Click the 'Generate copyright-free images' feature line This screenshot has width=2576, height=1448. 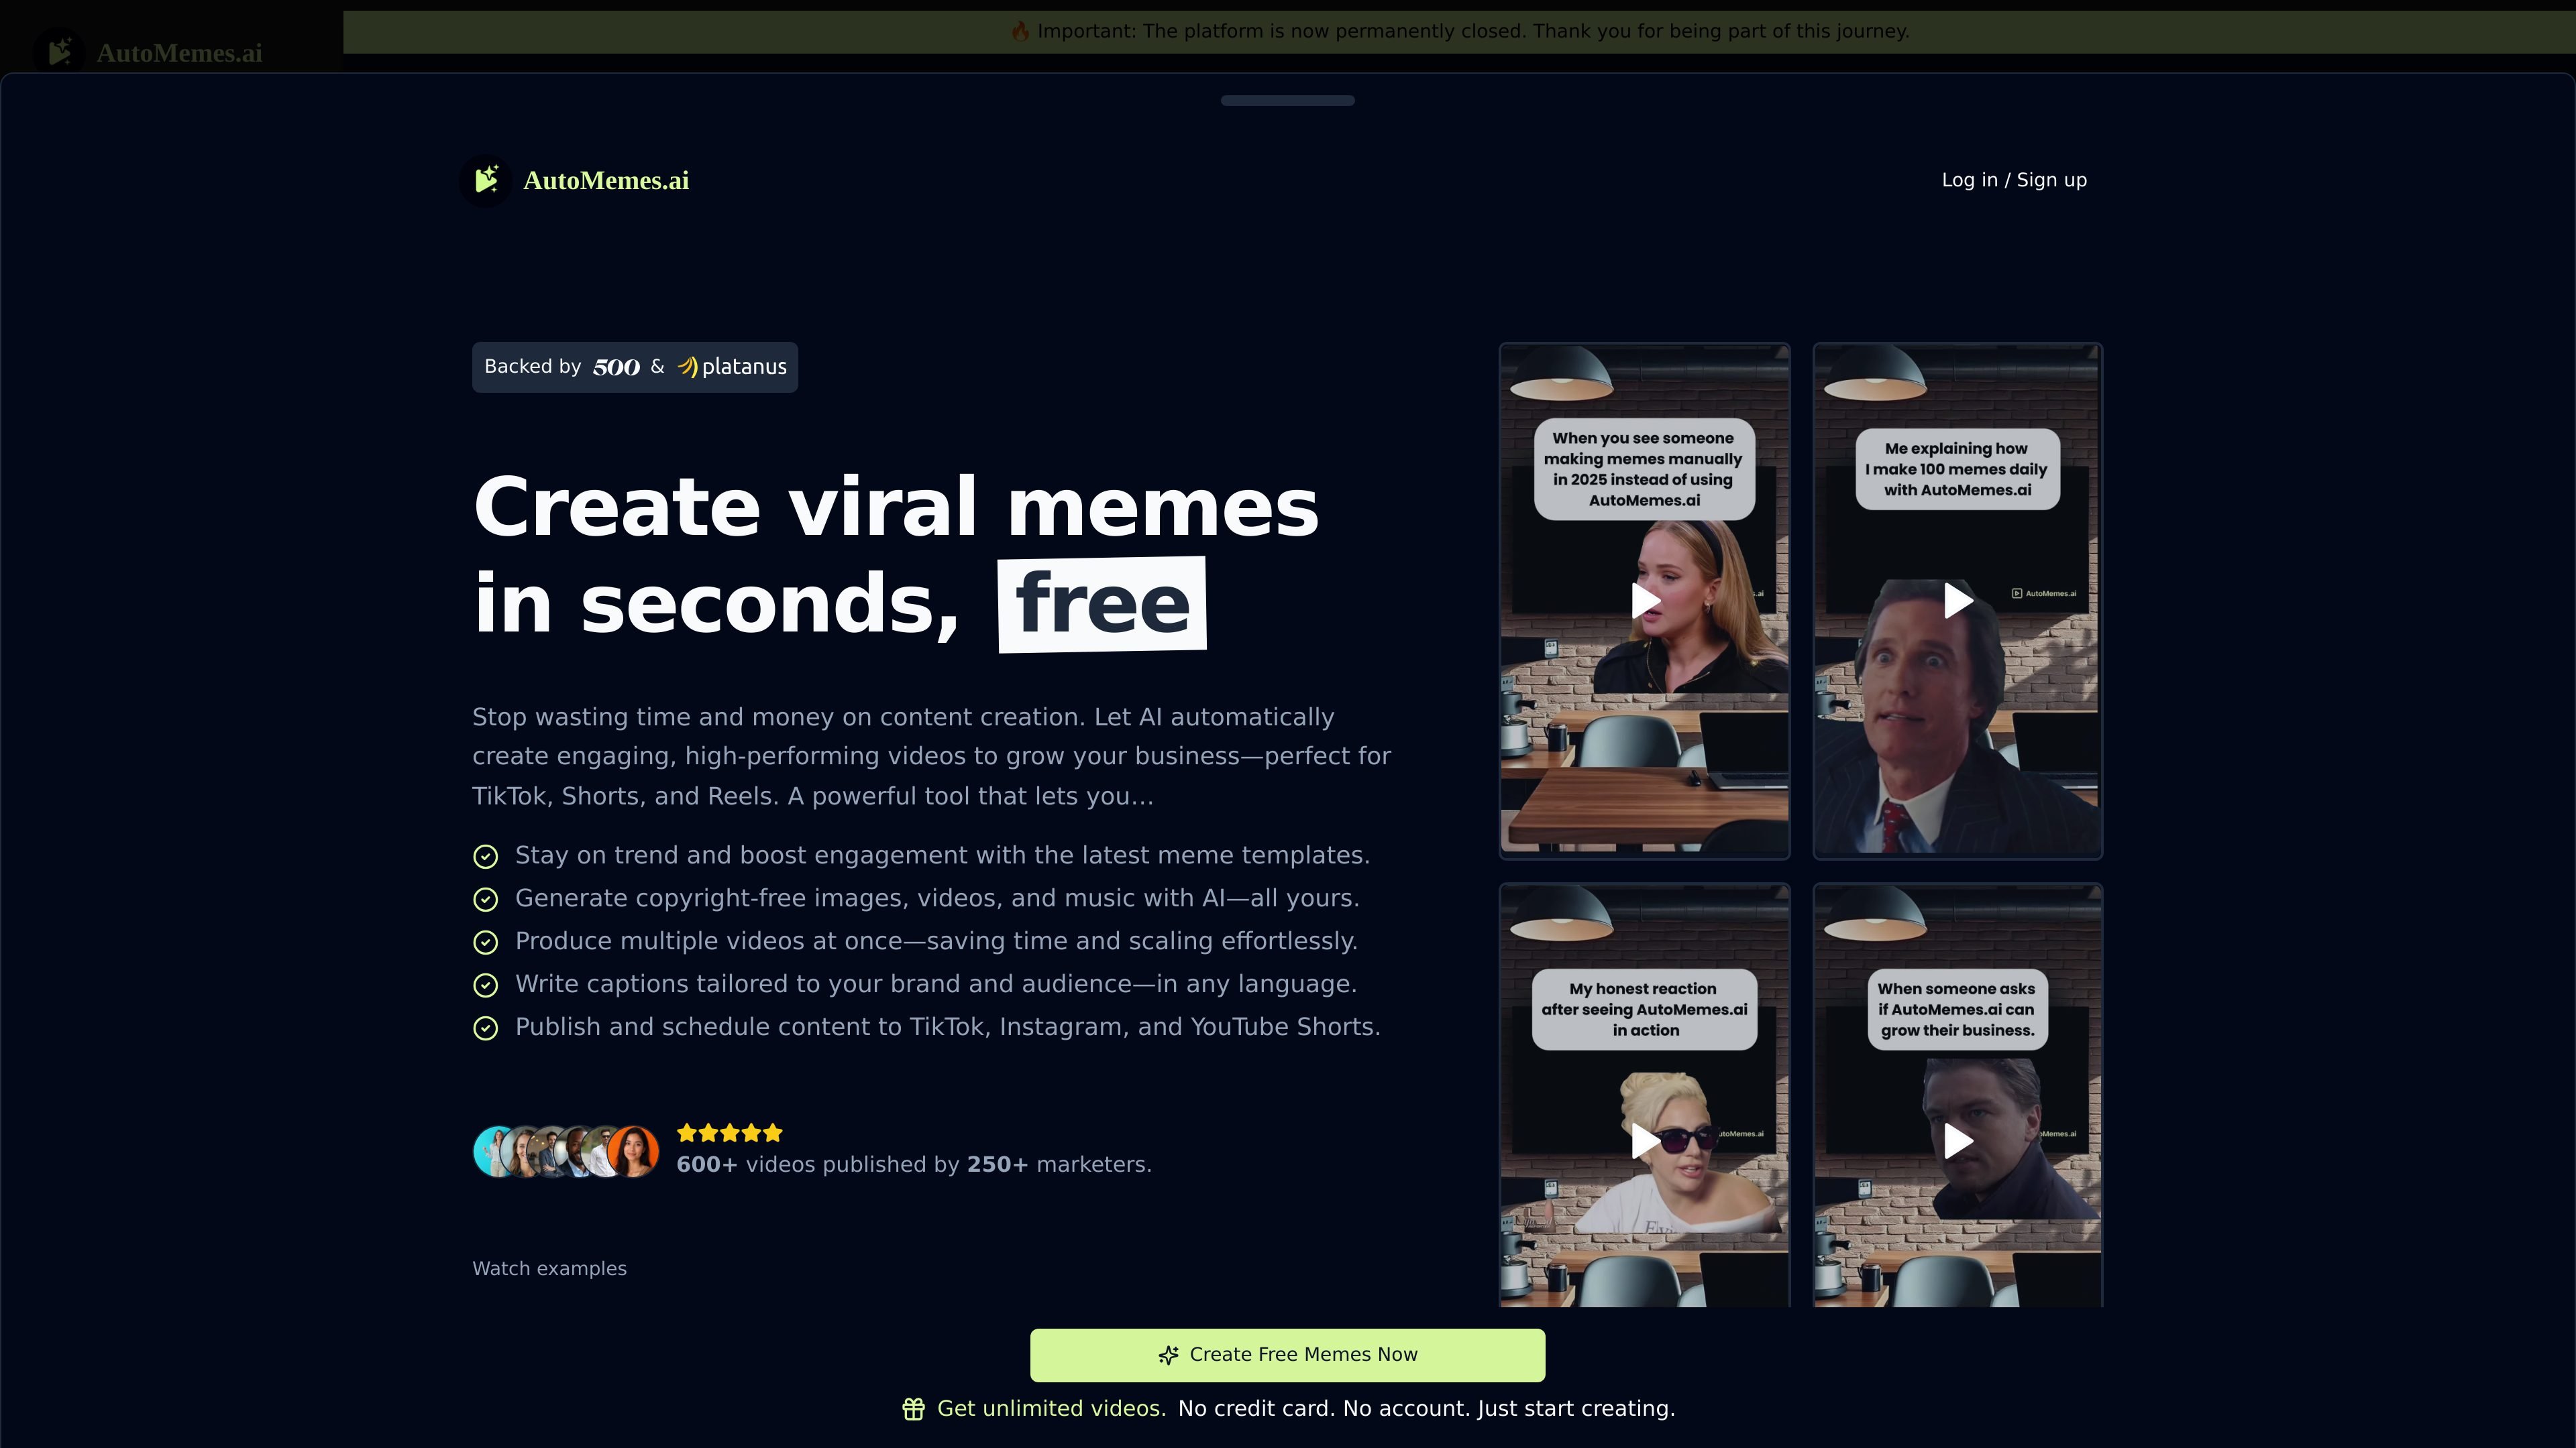click(x=937, y=898)
